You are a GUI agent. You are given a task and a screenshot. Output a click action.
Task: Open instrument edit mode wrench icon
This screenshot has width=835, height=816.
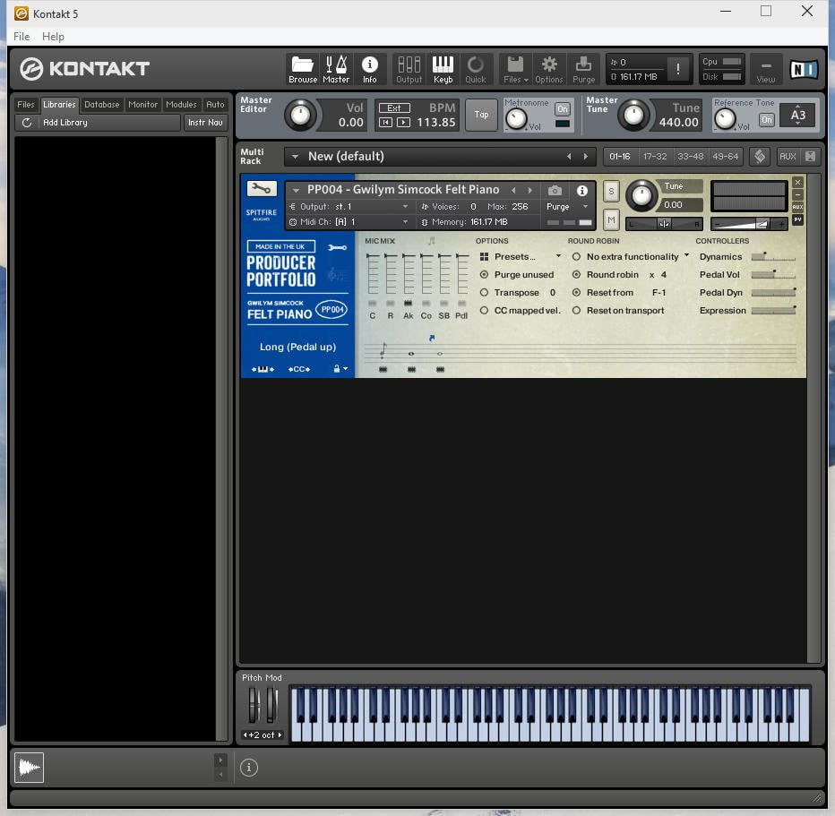pos(262,188)
